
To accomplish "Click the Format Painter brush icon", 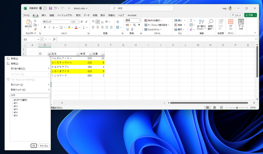I will click(x=35, y=29).
